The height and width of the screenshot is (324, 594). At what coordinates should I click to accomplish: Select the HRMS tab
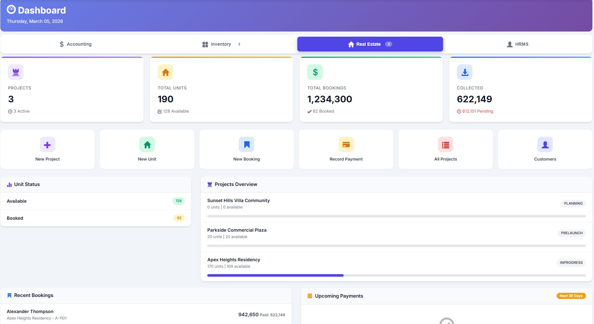pyautogui.click(x=518, y=44)
